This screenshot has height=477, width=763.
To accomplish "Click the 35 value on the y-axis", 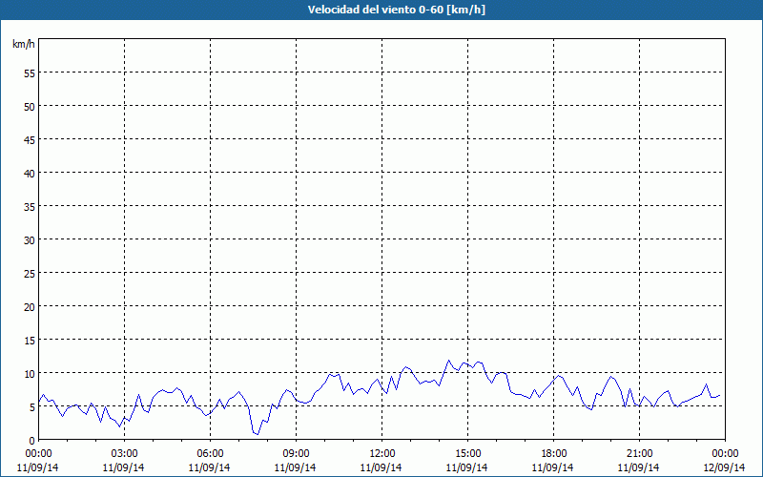I will click(30, 206).
